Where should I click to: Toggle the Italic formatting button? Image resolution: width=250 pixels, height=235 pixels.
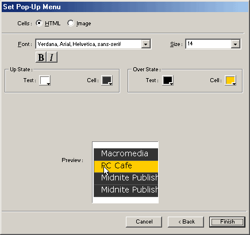coord(52,57)
